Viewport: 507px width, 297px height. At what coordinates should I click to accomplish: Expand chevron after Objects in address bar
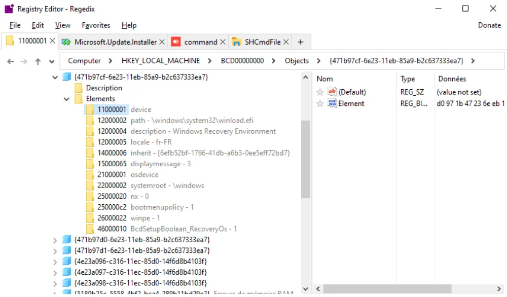click(318, 61)
